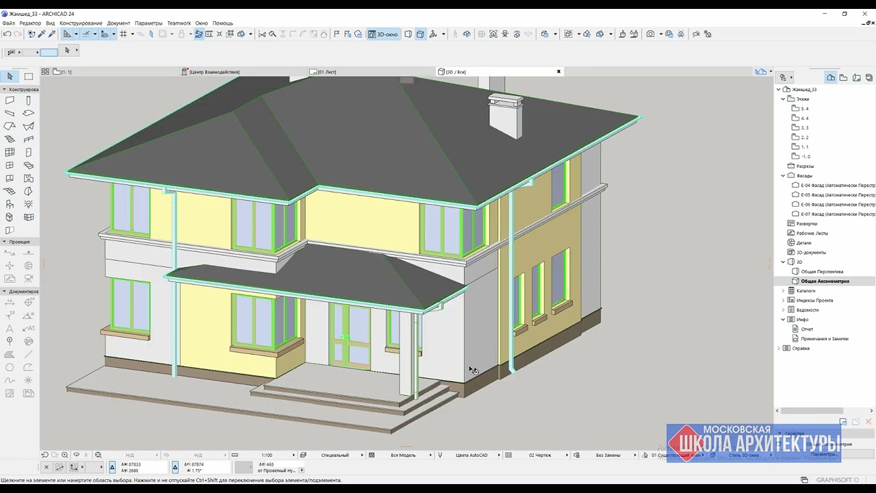Expand the Ведомости tree node
Viewport: 876px width, 493px height.
pos(784,309)
